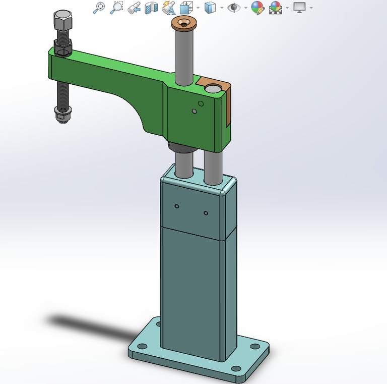Expand the Apply Scene dropdown arrow
This screenshot has height=384, width=387.
287,8
